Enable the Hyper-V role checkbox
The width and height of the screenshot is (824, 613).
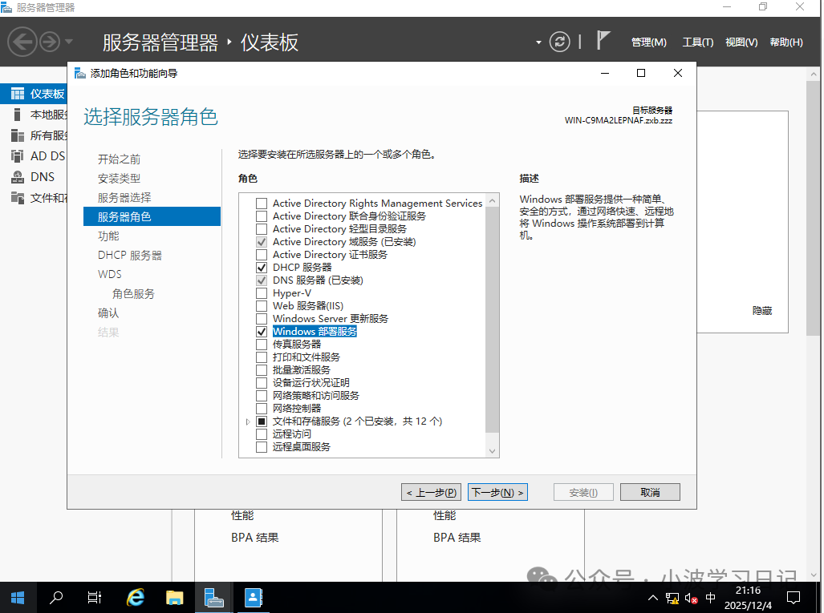[x=261, y=292]
